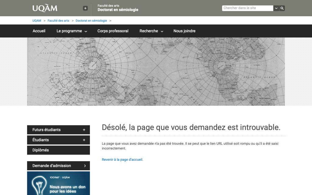Open the 'Diplômés' sidebar item
The width and height of the screenshot is (312, 195).
coord(41,150)
